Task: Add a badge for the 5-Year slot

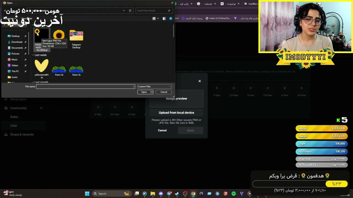Action: [98, 107]
